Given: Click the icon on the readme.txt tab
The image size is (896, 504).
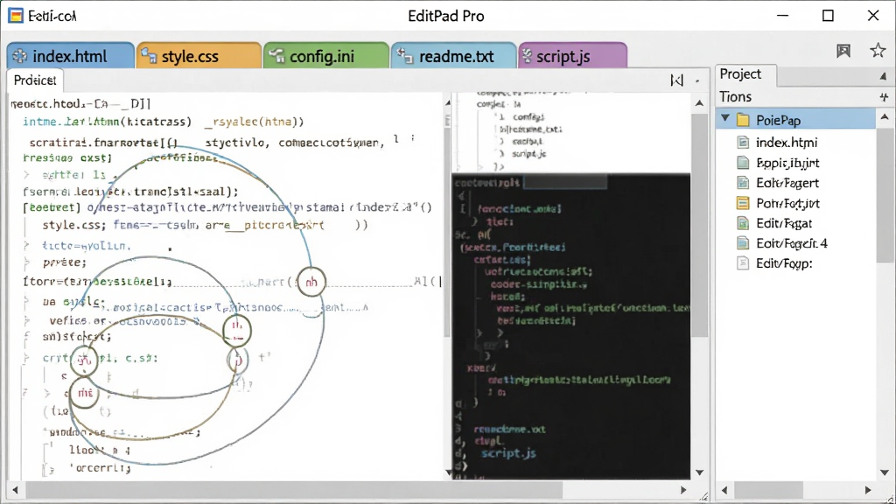Looking at the screenshot, I should pyautogui.click(x=405, y=56).
